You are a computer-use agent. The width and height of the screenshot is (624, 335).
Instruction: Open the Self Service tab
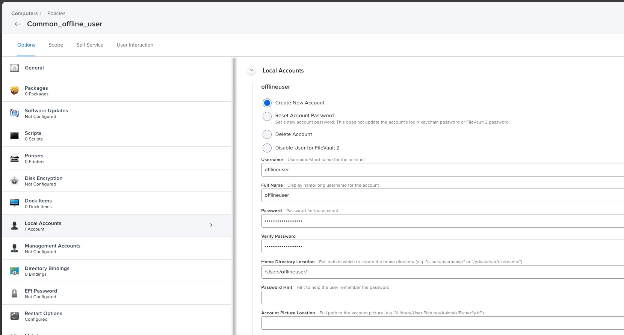[90, 45]
